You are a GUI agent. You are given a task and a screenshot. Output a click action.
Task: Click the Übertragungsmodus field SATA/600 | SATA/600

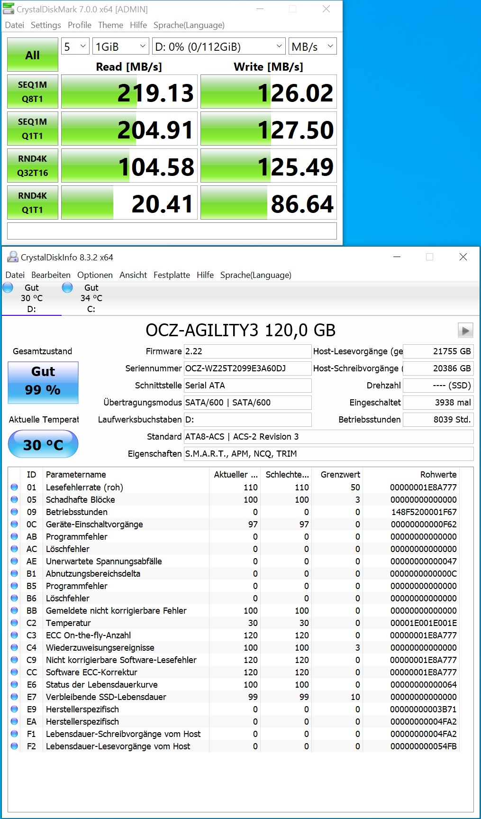click(247, 403)
